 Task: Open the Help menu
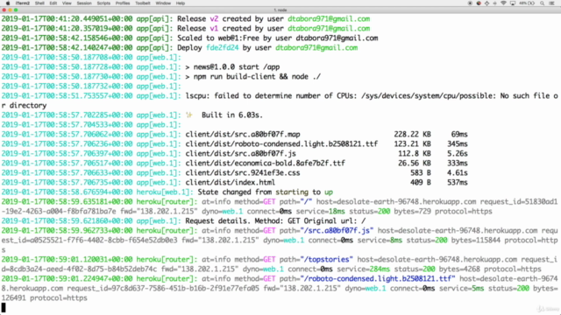181,3
